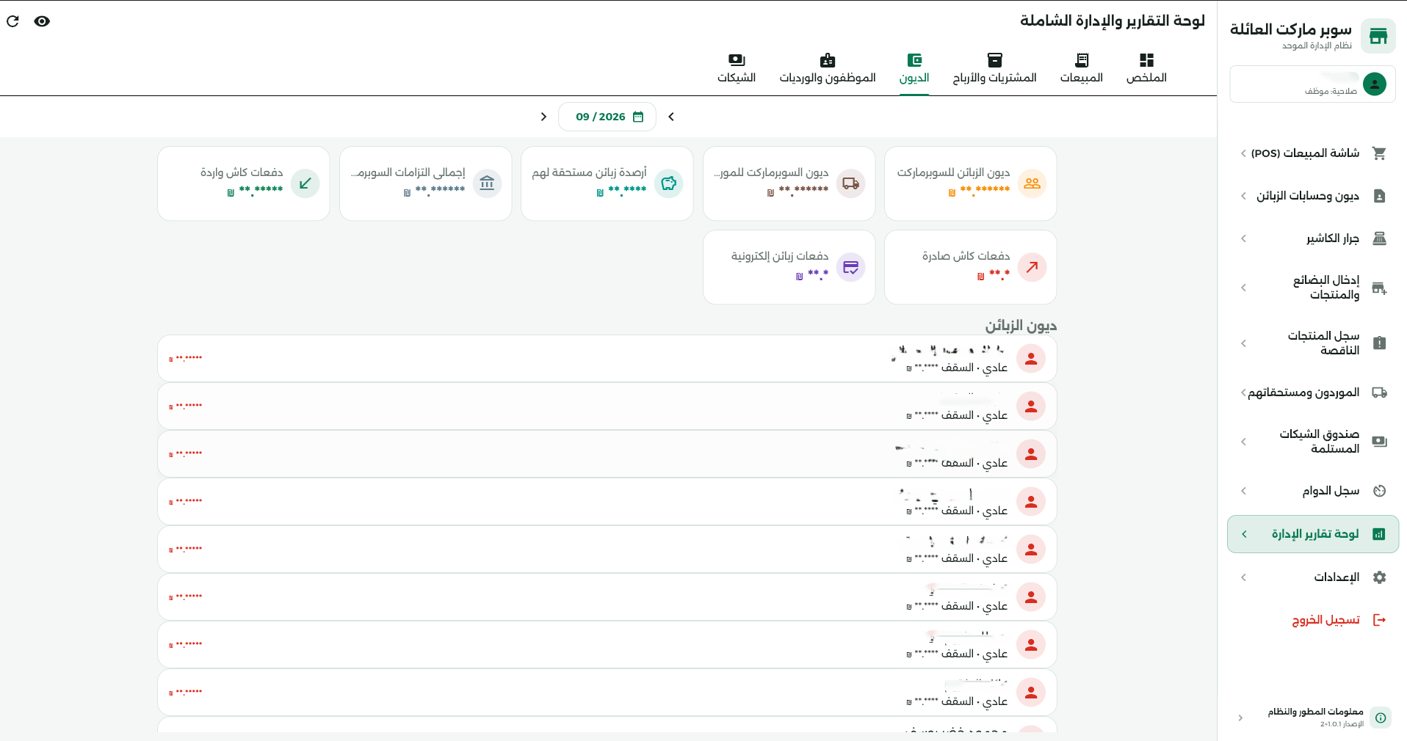Click the دفعات كاش واردة incoming arrow icon
The height and width of the screenshot is (741, 1407).
coord(305,183)
